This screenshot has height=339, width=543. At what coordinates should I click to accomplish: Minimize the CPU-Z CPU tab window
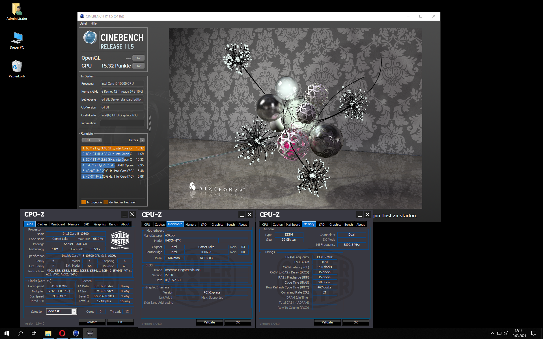point(124,215)
